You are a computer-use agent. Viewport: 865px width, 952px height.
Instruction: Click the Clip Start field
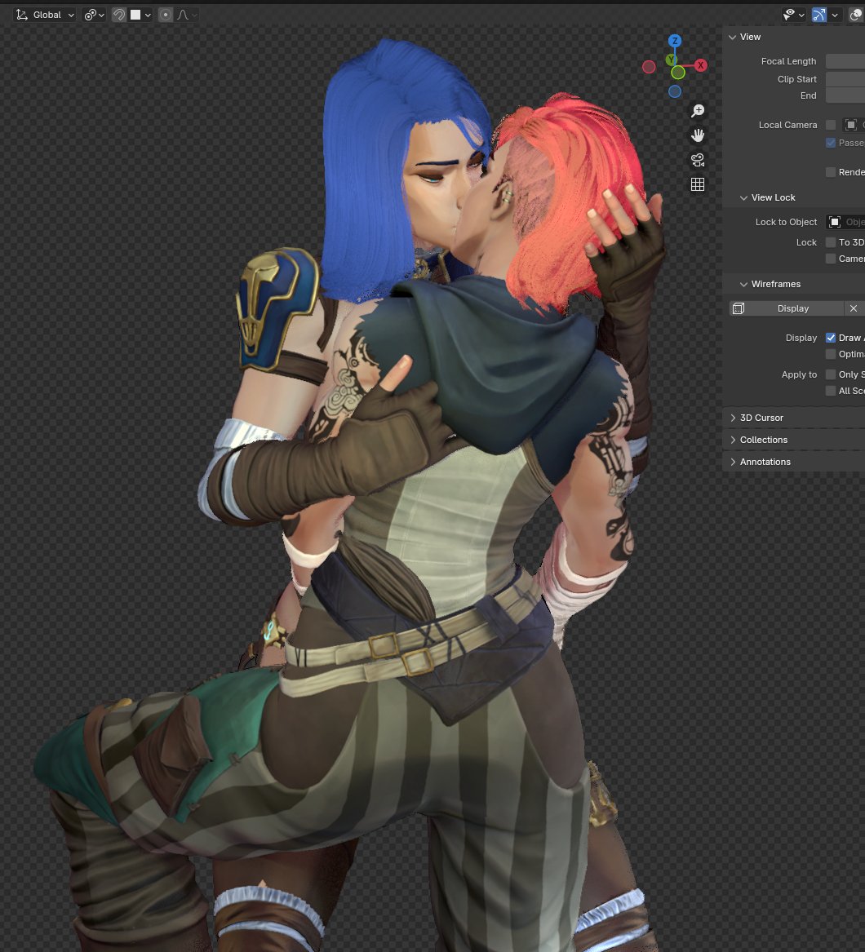tap(845, 79)
